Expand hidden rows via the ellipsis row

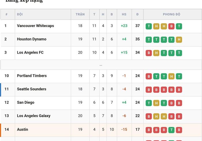tap(101, 65)
